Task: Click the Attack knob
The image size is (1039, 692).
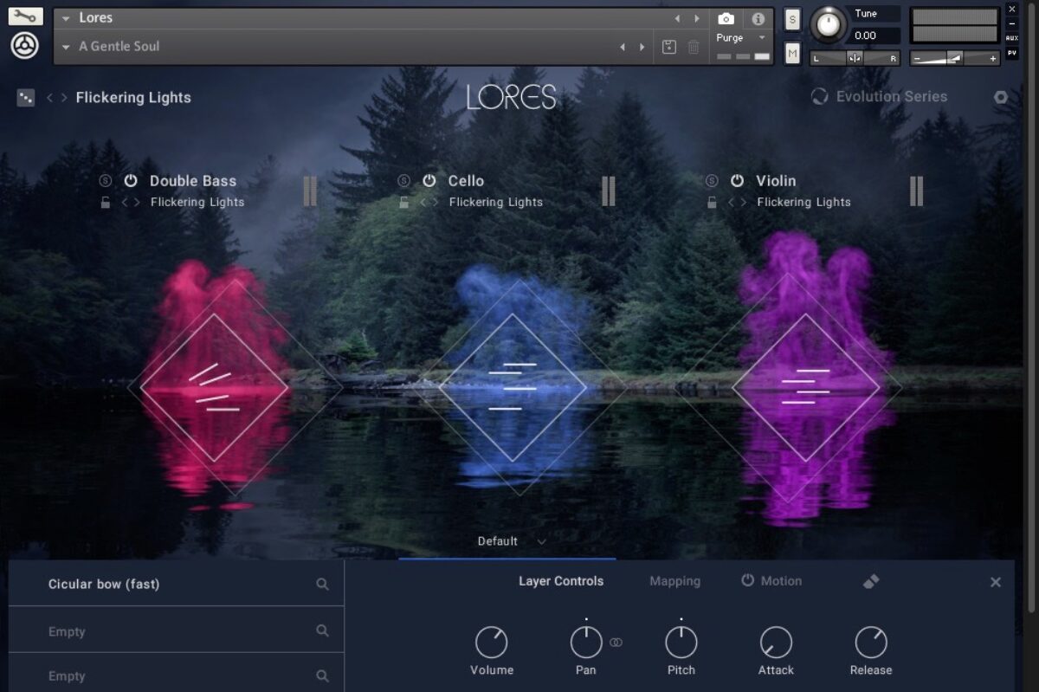Action: coord(776,643)
